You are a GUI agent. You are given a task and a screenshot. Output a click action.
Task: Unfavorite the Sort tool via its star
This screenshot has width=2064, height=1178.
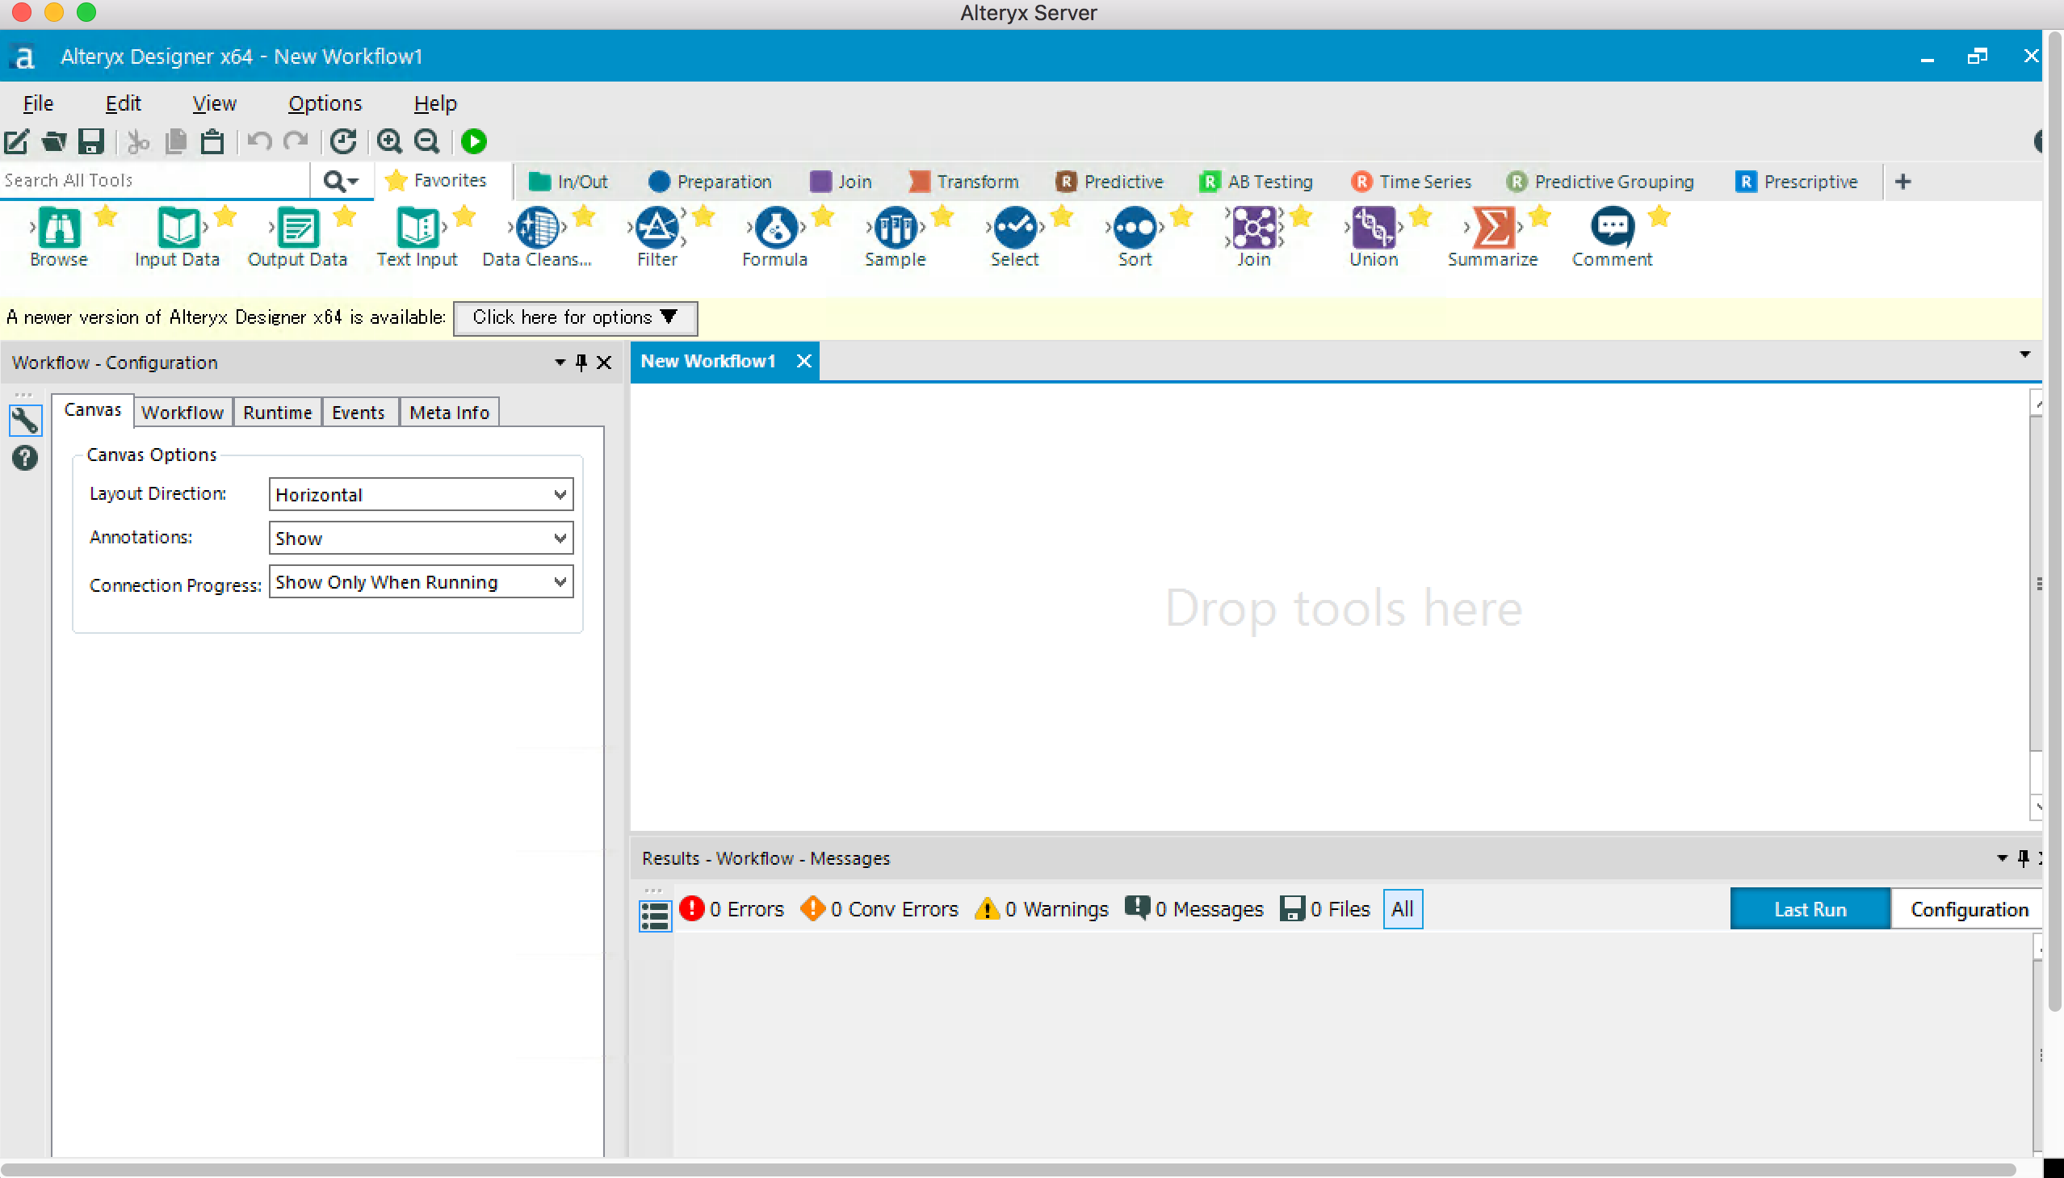click(1181, 216)
